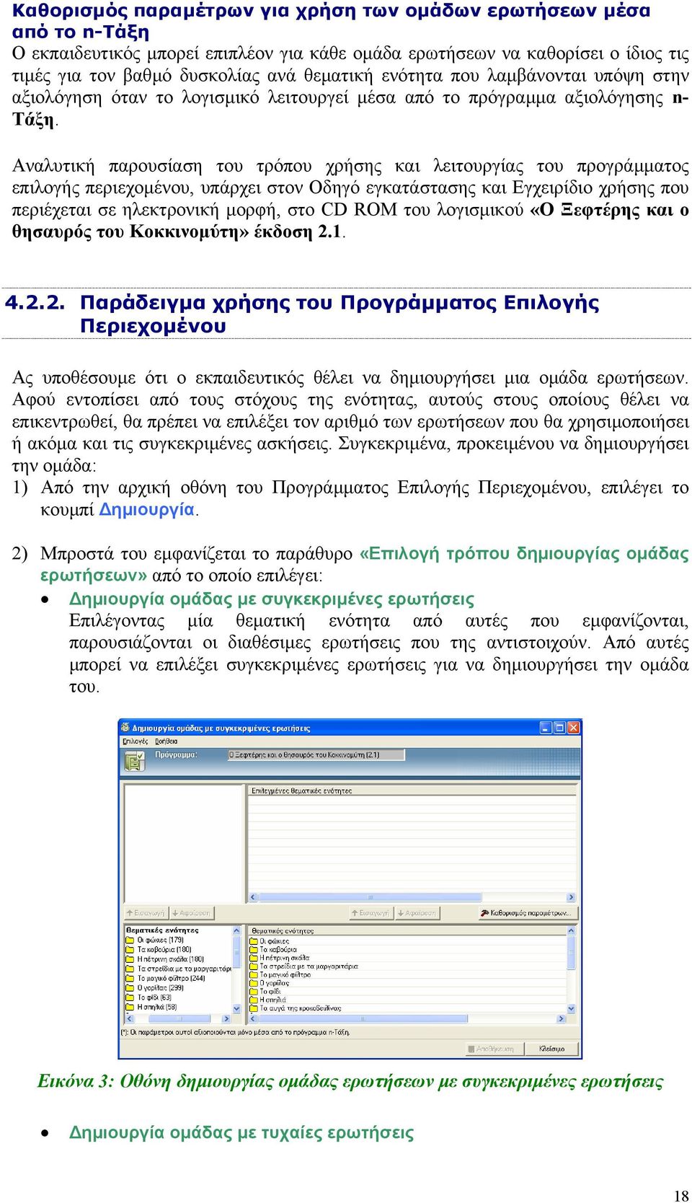The image size is (692, 1203).
Task: Click right arrow of Επιλεγμένες θεματικές ενότητες scrollbar
Action: tap(572, 897)
